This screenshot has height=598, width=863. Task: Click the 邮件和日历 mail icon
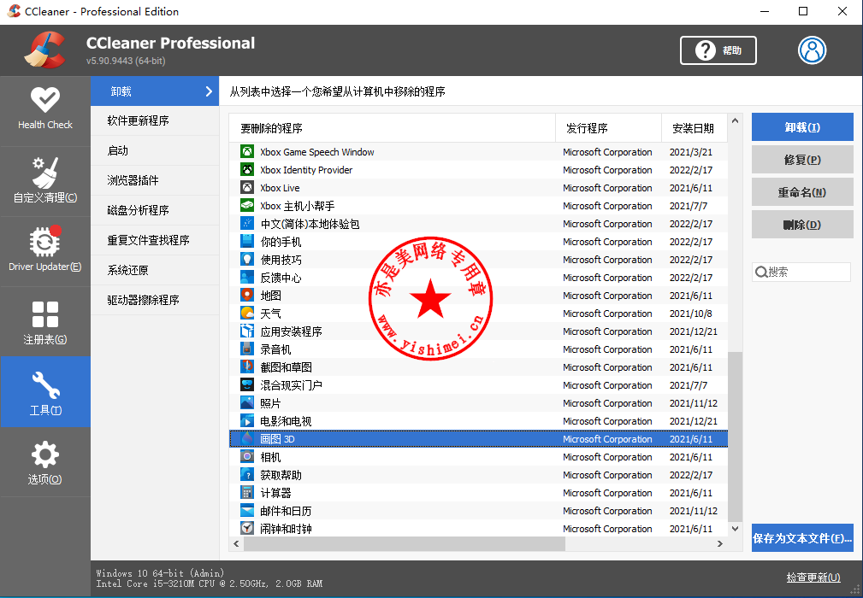[x=247, y=511]
